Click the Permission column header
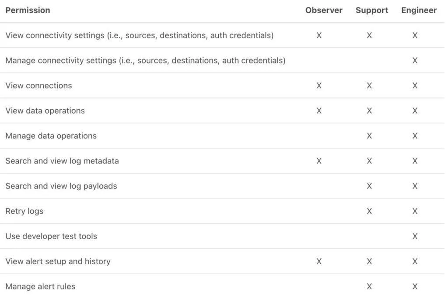448x299 pixels. tap(28, 10)
